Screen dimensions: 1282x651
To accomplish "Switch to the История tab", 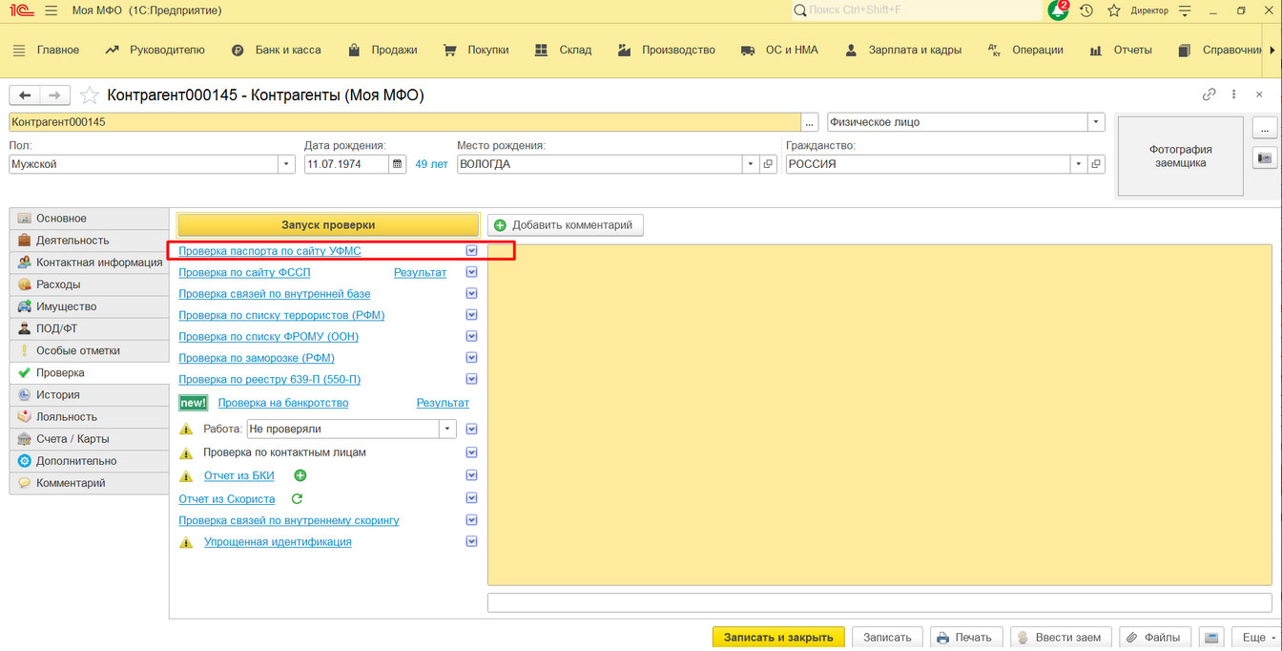I will pos(89,394).
